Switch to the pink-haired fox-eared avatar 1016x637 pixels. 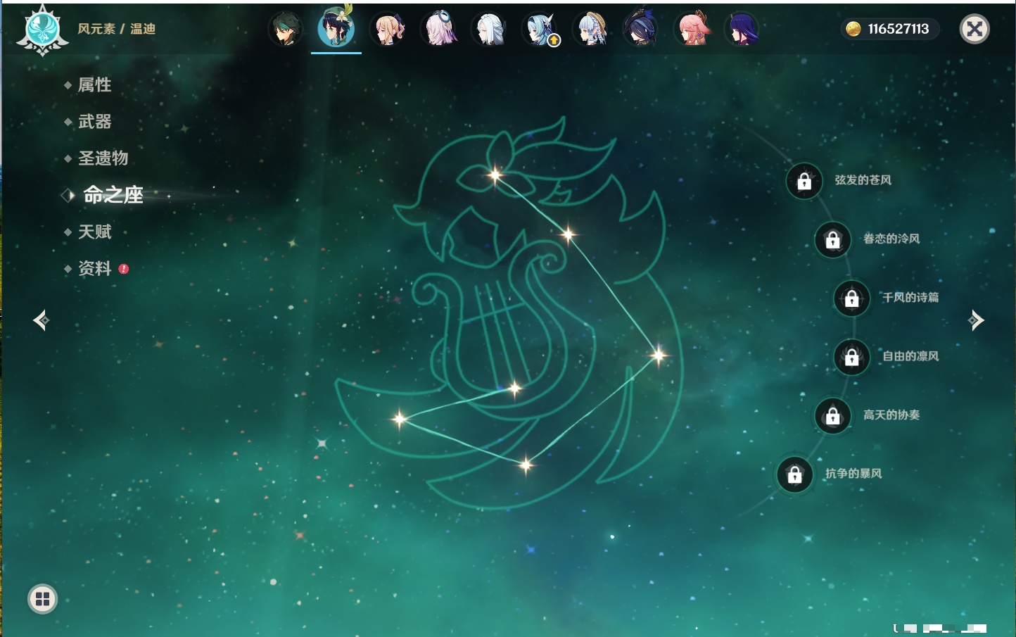pos(692,30)
